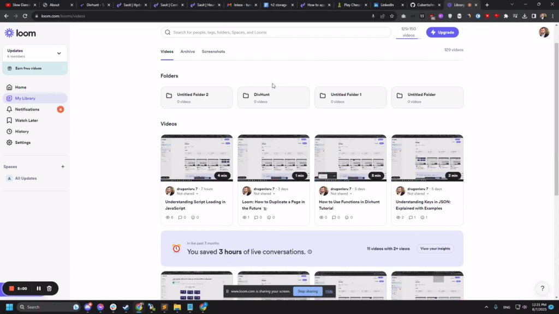
Task: Click Stop sharing button
Action: 307,291
